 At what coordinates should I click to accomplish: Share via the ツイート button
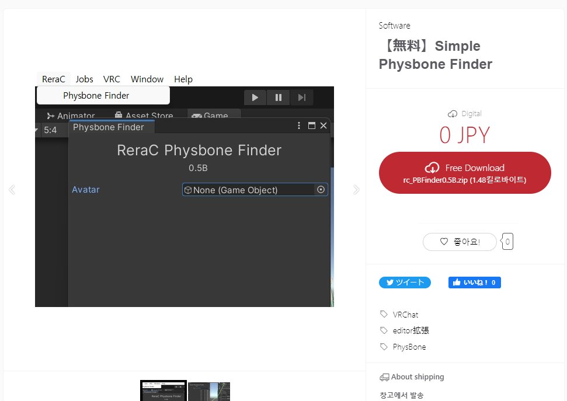point(405,283)
